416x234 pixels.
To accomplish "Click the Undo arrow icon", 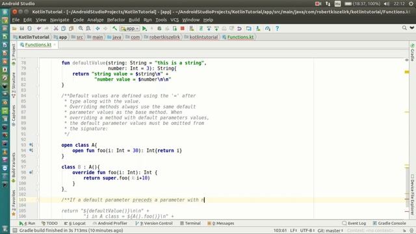I will (39, 29).
